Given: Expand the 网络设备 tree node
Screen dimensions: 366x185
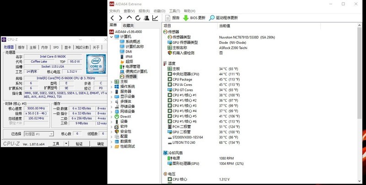Looking at the screenshot, I should [x=111, y=111].
